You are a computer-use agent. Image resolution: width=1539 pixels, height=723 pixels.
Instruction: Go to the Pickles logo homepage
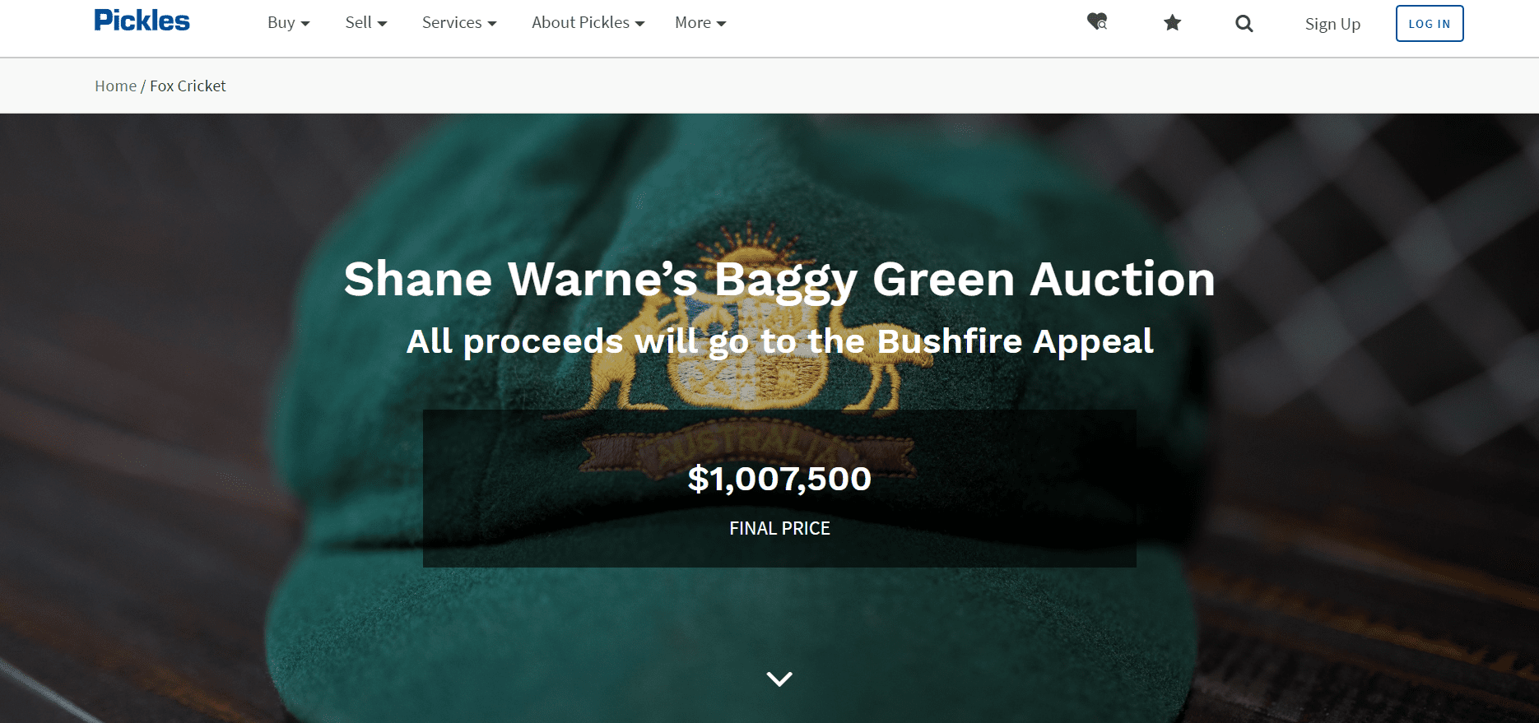coord(142,21)
